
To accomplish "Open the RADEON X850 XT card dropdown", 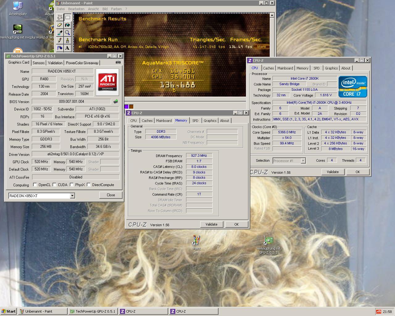I will (72, 196).
